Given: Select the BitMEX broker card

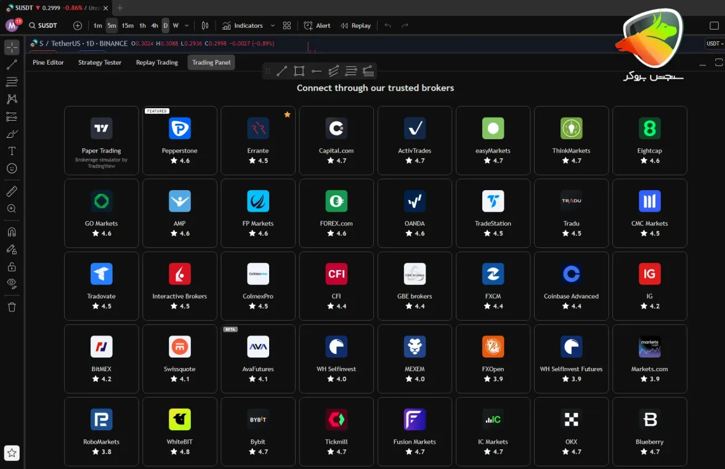Looking at the screenshot, I should tap(101, 359).
